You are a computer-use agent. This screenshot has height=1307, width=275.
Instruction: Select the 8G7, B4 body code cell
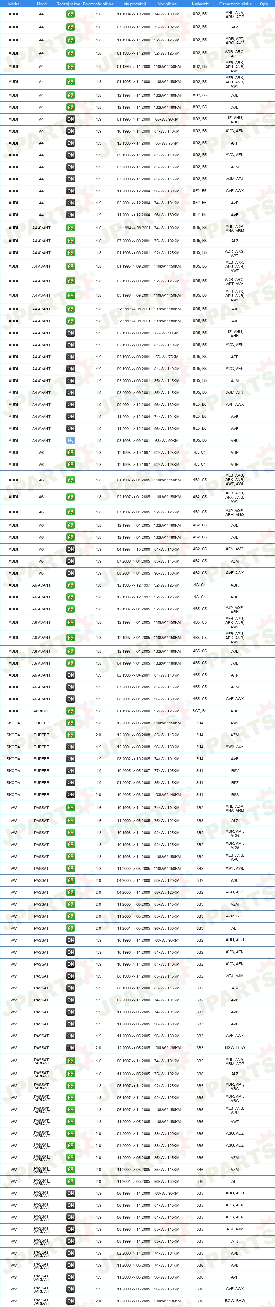[200, 711]
